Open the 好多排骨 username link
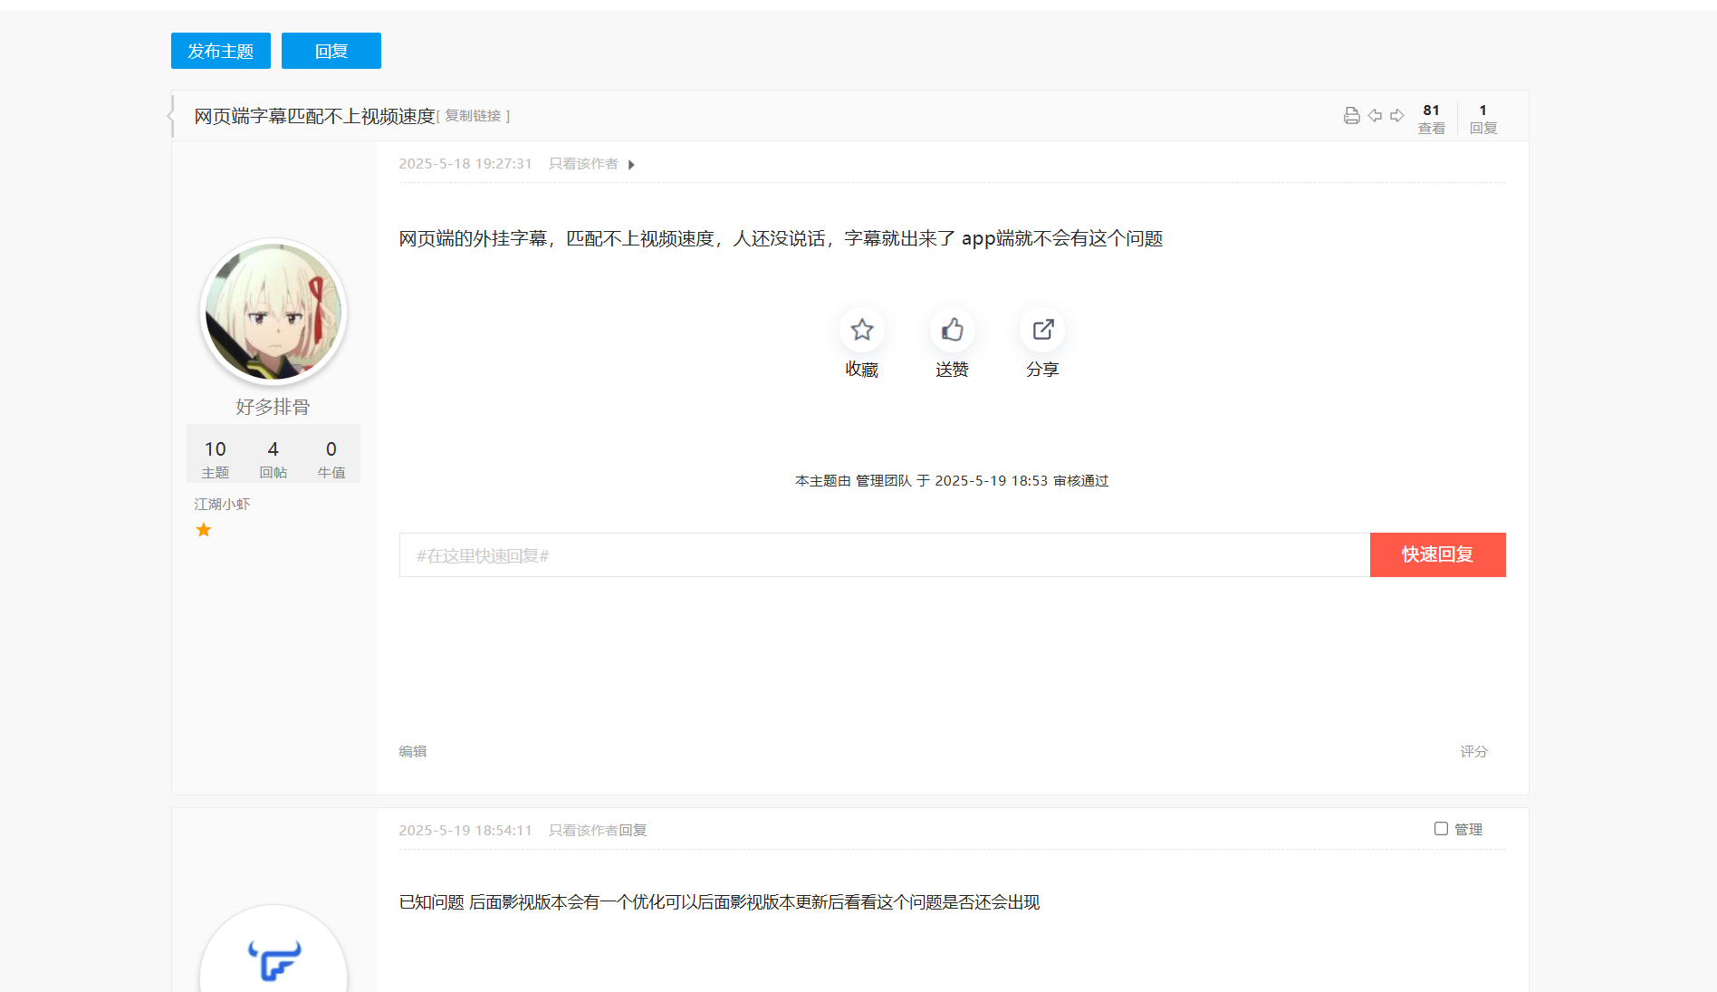 [x=273, y=407]
